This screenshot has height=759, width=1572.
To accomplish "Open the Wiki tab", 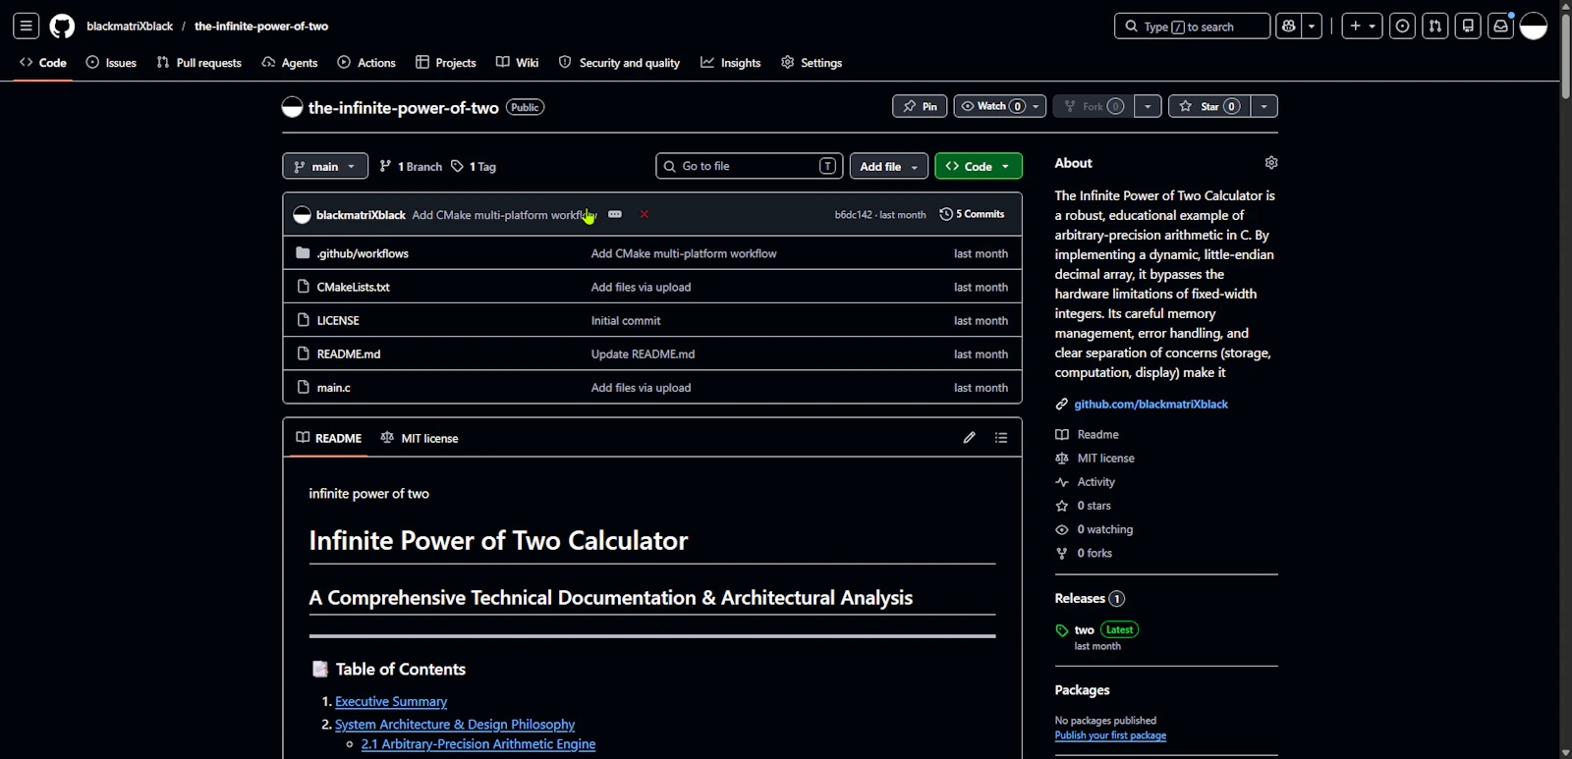I will click(518, 63).
